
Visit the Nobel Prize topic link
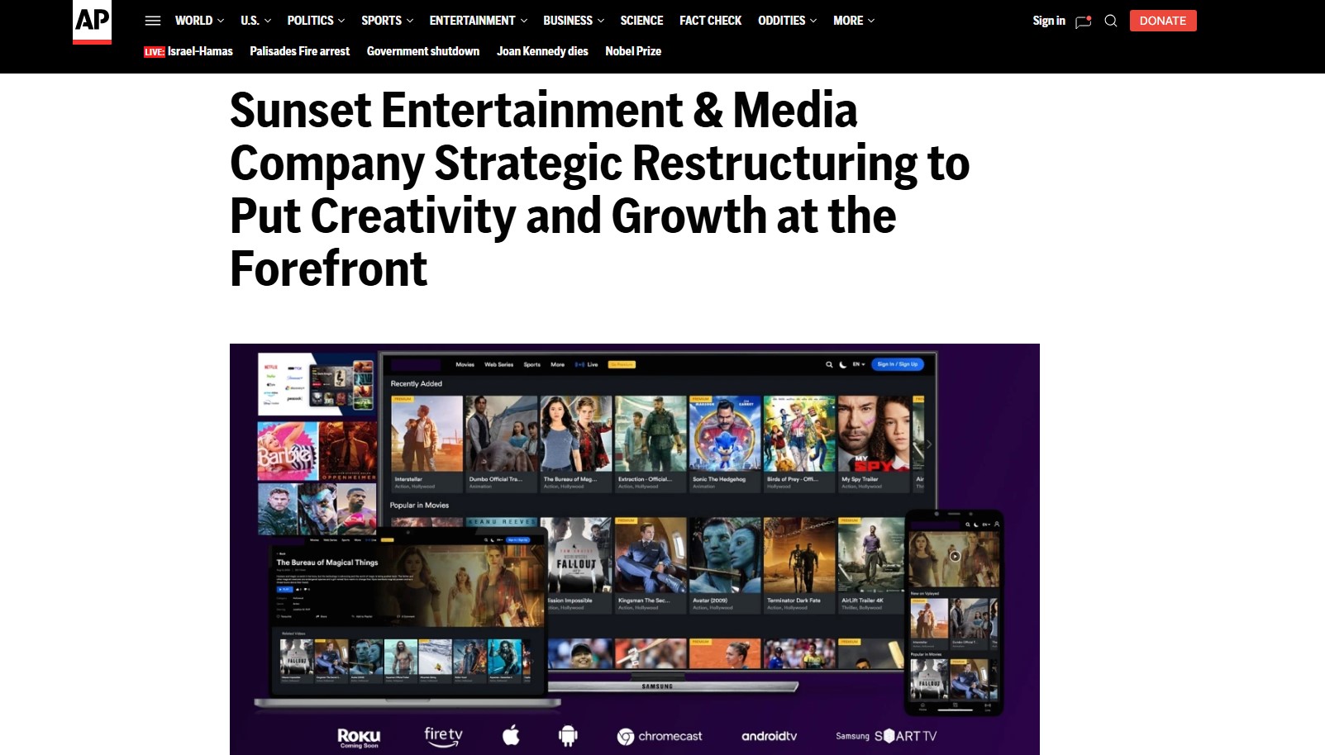[632, 51]
